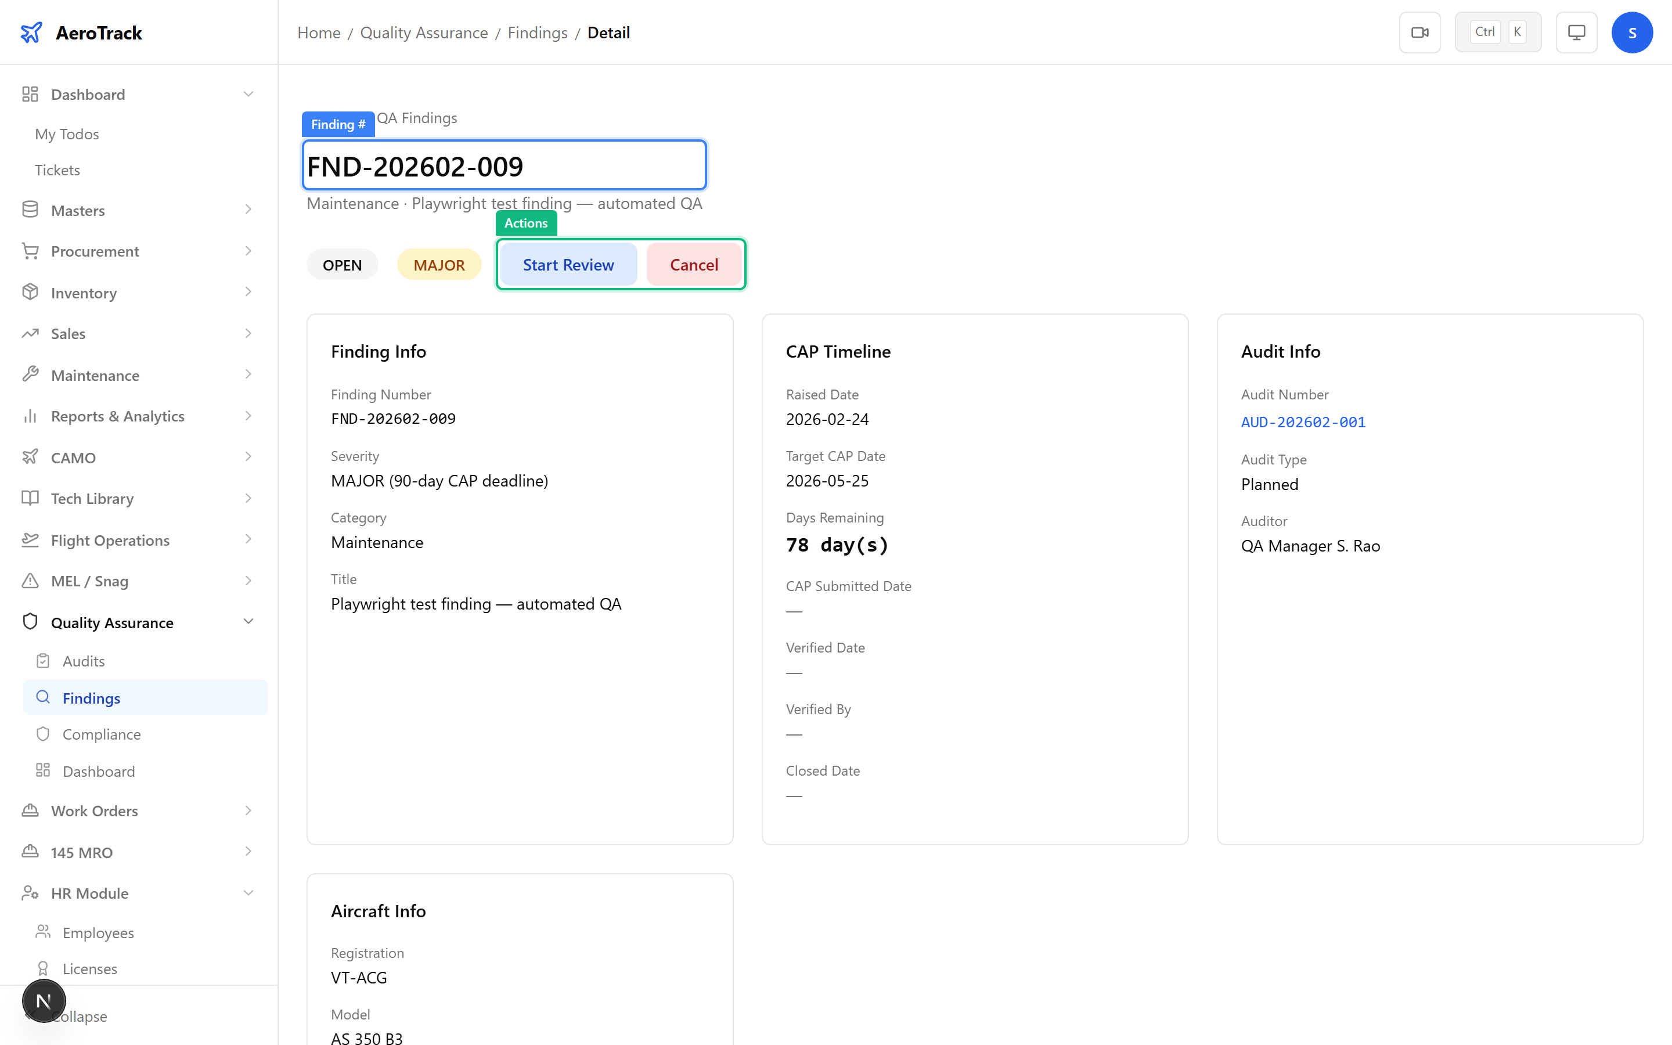The width and height of the screenshot is (1672, 1045).
Task: Select the Inventory box icon
Action: pos(30,293)
